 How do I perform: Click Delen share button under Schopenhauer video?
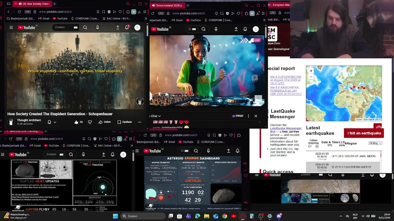coord(105,122)
